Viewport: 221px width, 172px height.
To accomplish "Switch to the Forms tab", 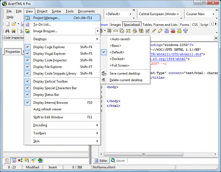I will click(185, 25).
